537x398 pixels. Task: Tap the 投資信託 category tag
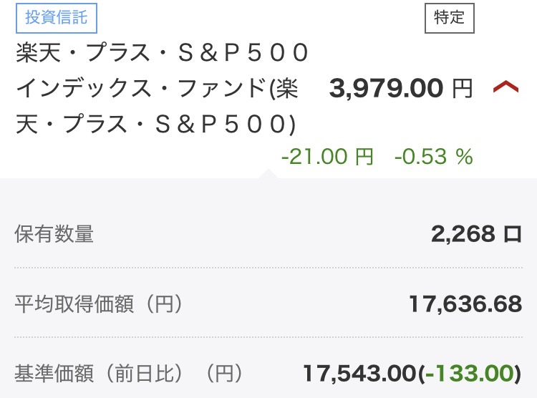(56, 19)
